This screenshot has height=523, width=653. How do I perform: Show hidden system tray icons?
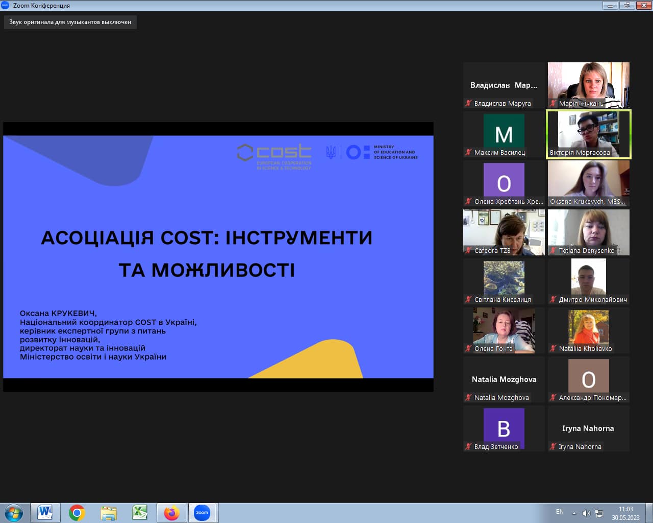click(574, 513)
